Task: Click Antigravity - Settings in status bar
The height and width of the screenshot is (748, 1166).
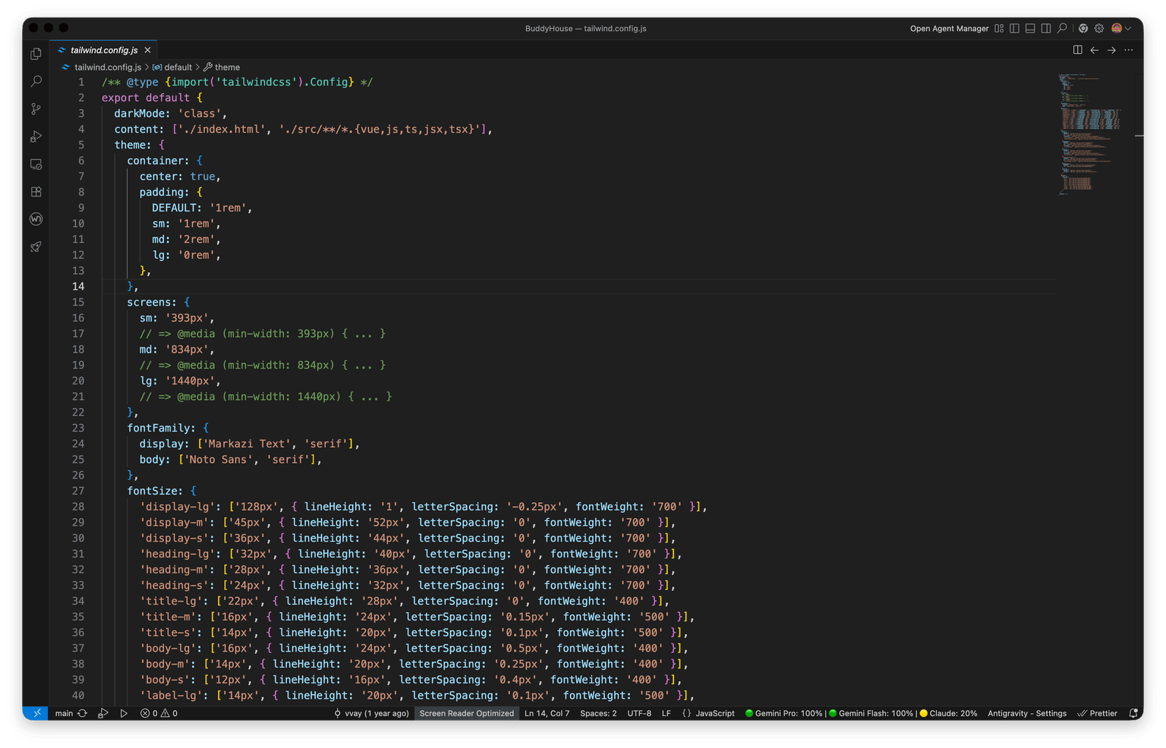Action: click(x=1026, y=714)
